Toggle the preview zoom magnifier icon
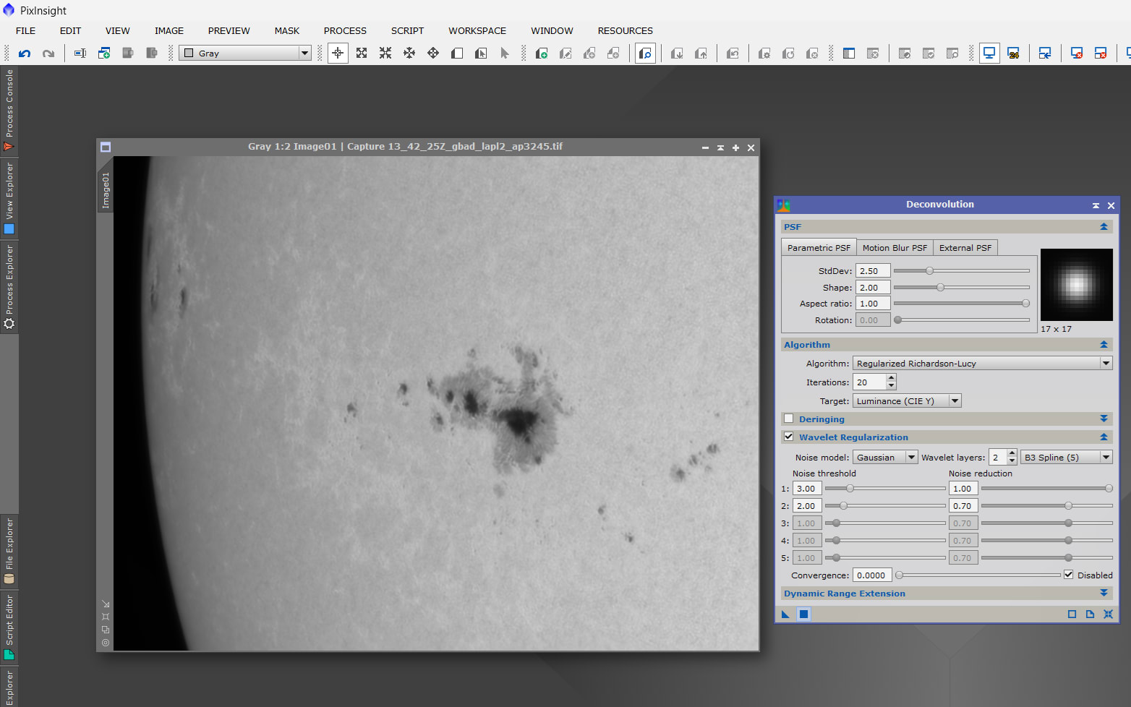This screenshot has height=707, width=1131. click(x=645, y=53)
